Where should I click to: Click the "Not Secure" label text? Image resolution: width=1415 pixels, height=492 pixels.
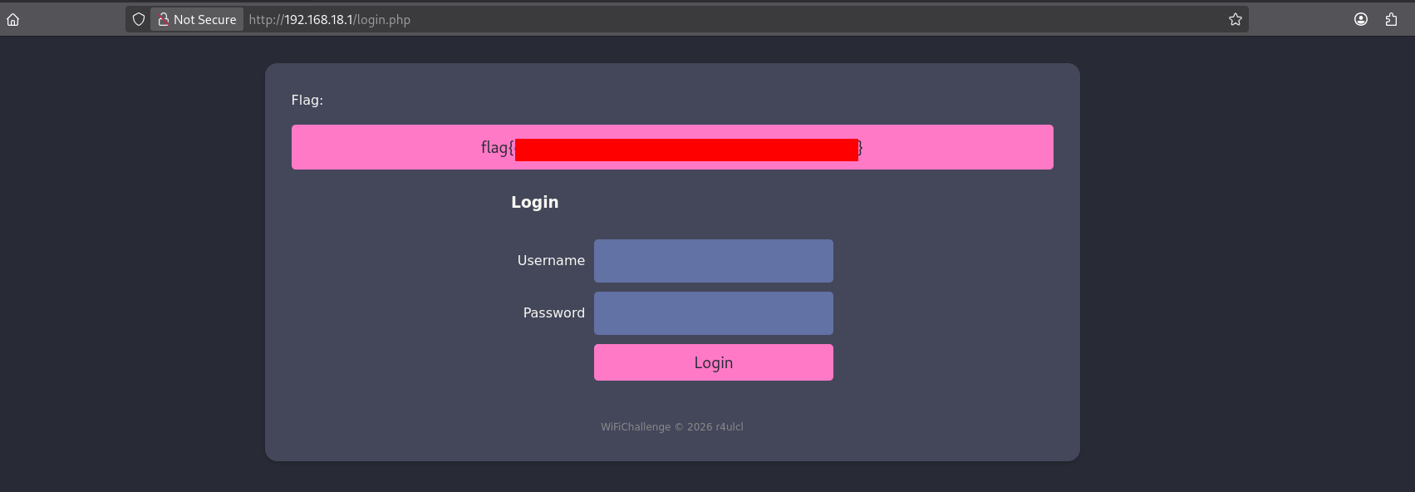[204, 19]
